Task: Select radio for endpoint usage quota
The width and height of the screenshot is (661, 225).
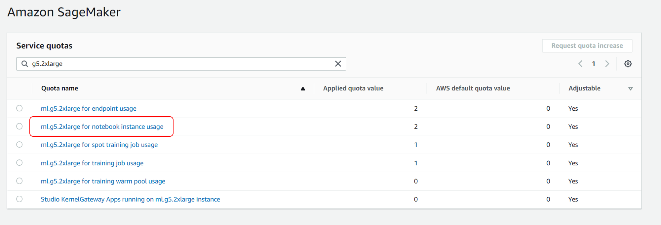Action: coord(19,108)
